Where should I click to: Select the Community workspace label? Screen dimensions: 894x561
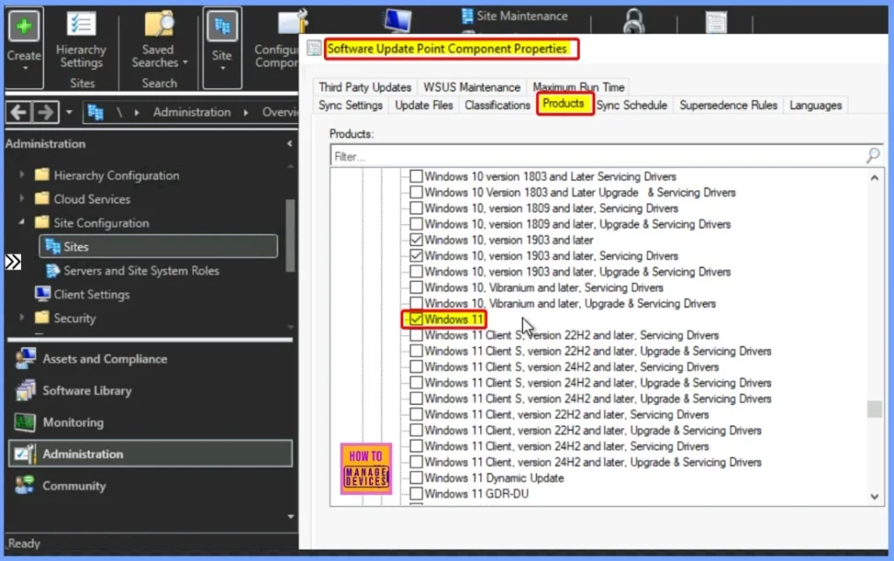[x=74, y=486]
